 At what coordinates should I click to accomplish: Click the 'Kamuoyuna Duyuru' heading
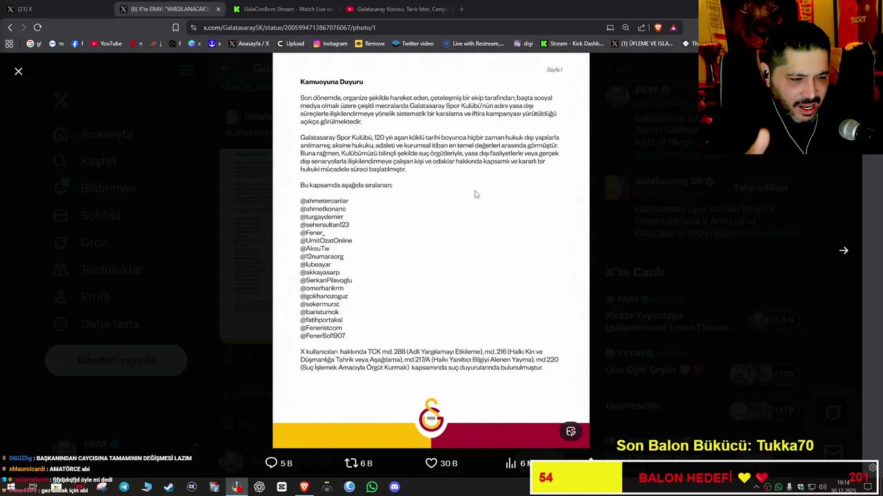[x=332, y=82]
